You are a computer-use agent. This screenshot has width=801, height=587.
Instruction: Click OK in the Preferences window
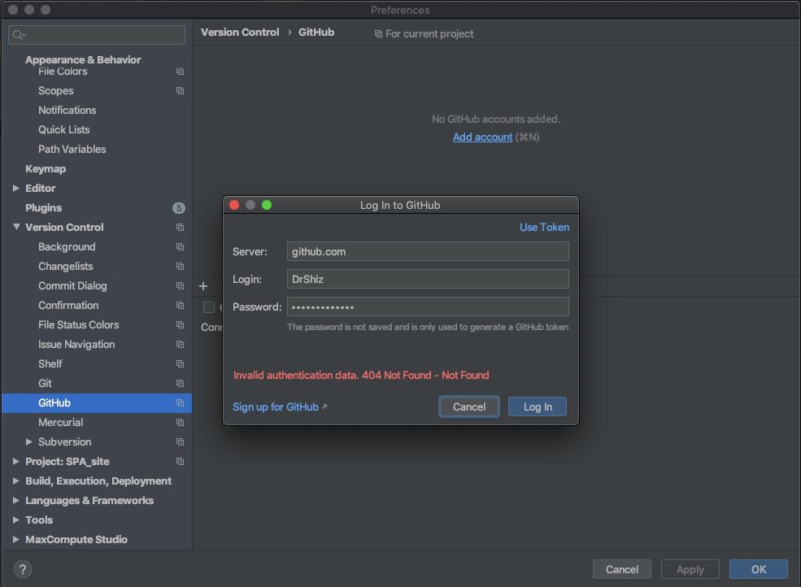pos(758,569)
